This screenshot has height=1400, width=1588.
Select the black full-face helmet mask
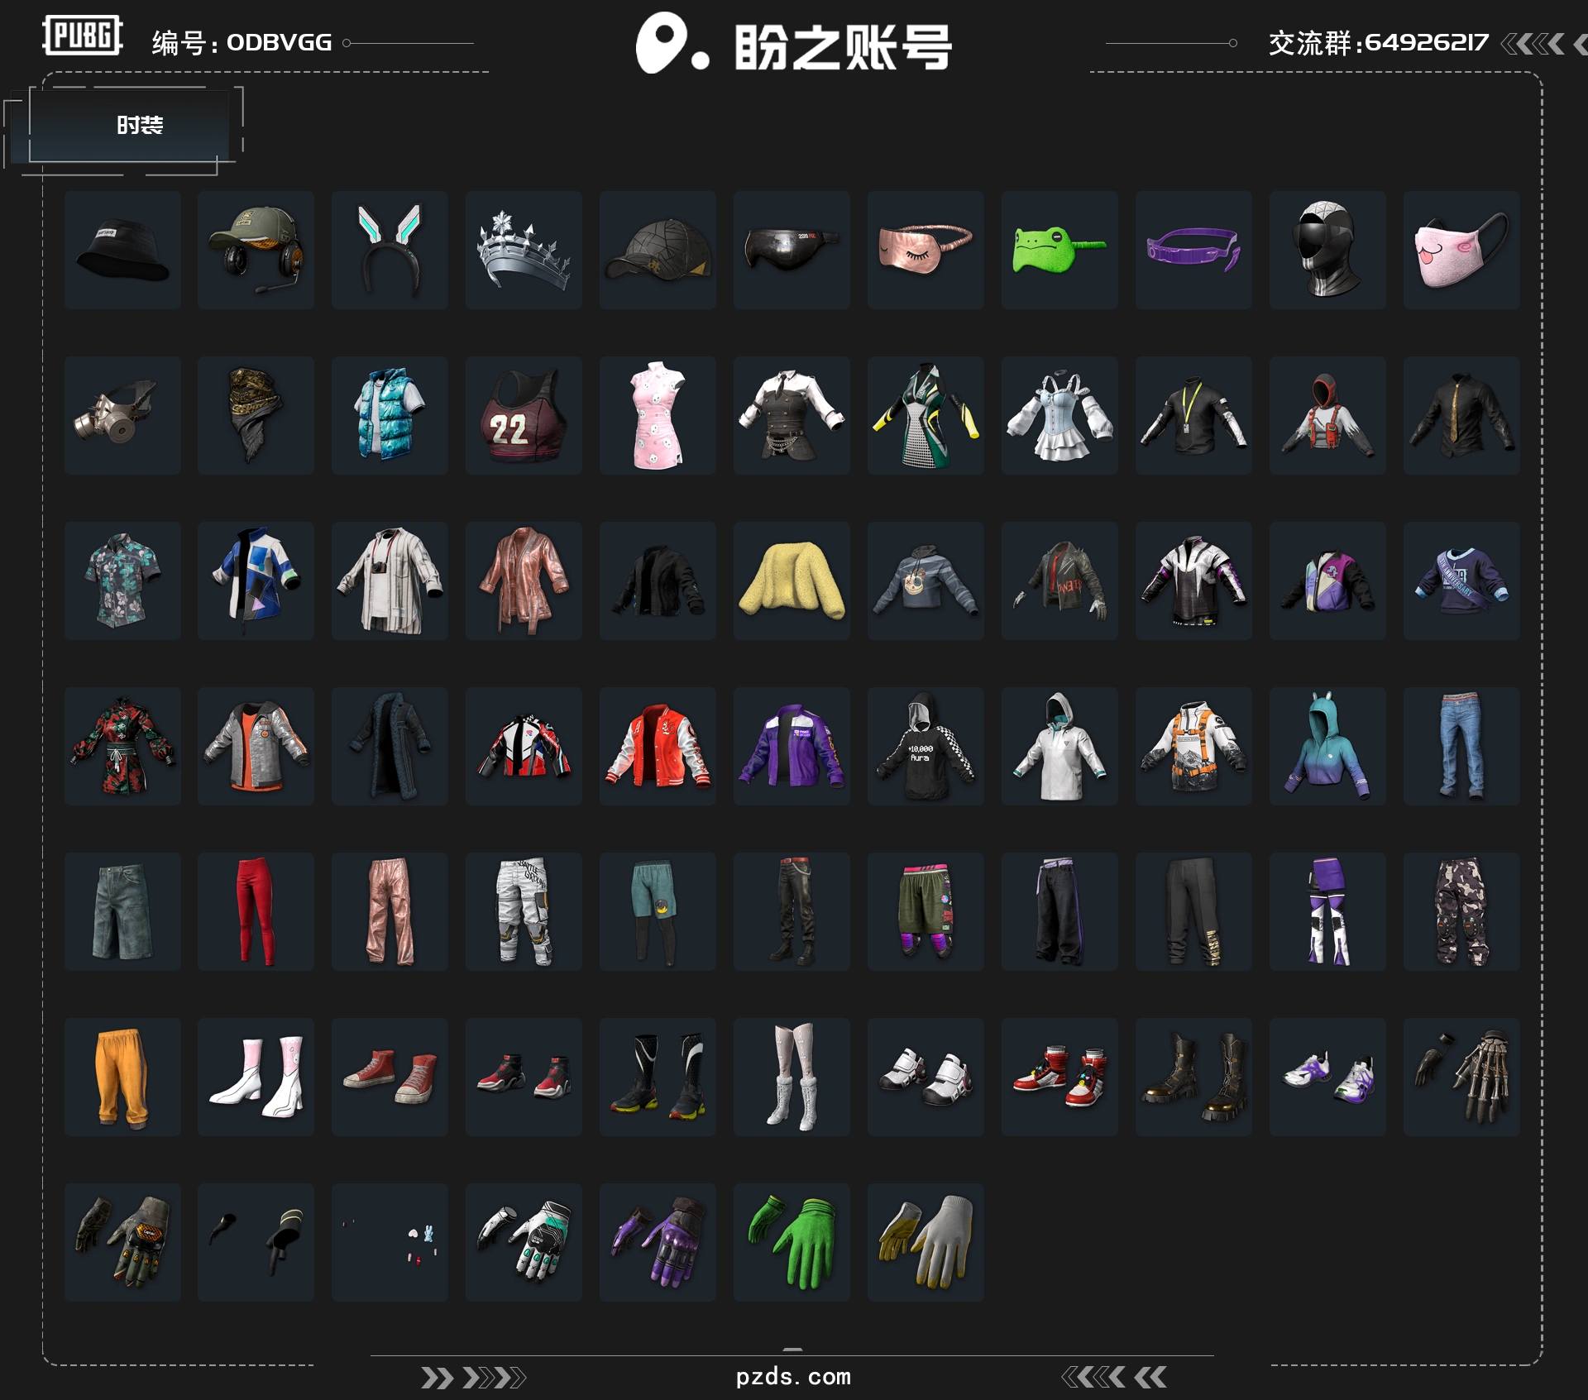1328,250
